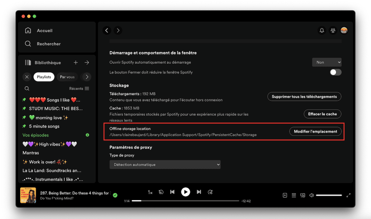This screenshot has width=371, height=219.
Task: Open the 'High vibes' playlist
Action: [x=50, y=144]
